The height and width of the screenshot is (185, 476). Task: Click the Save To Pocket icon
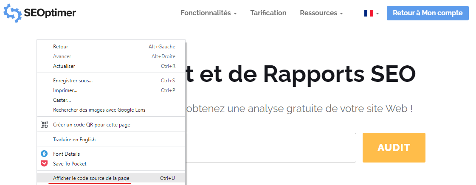(44, 164)
